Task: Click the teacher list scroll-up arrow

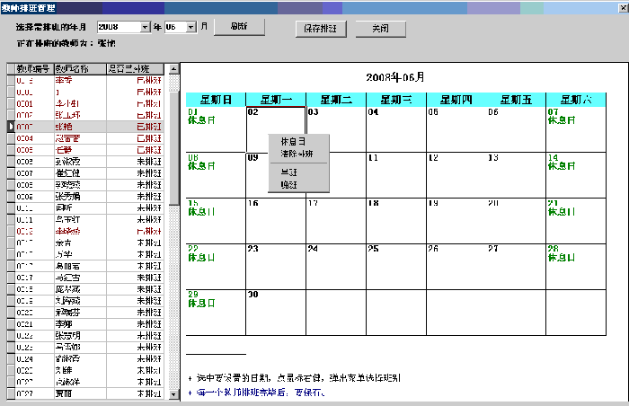Action: click(x=173, y=69)
